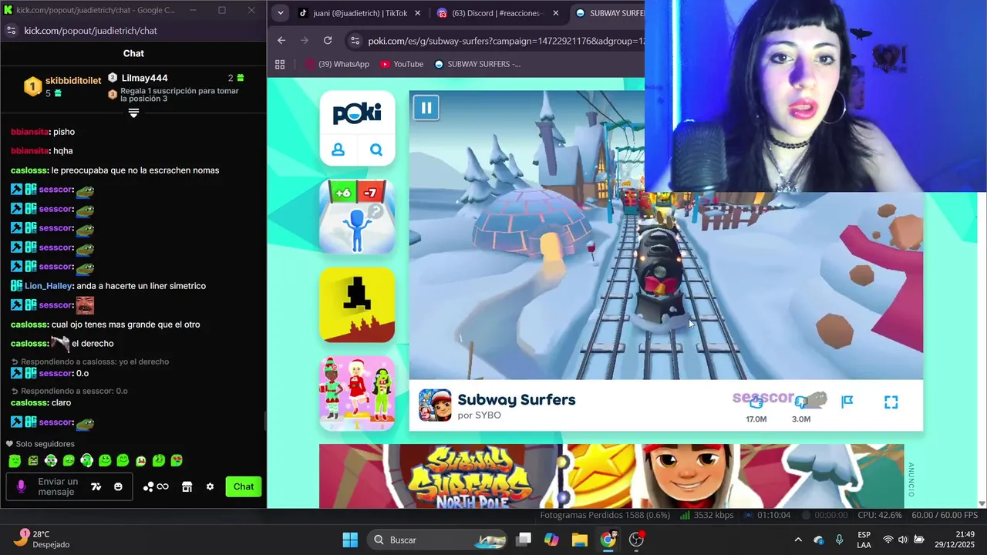
Task: View site info in Kick chat popout
Action: pyautogui.click(x=11, y=30)
